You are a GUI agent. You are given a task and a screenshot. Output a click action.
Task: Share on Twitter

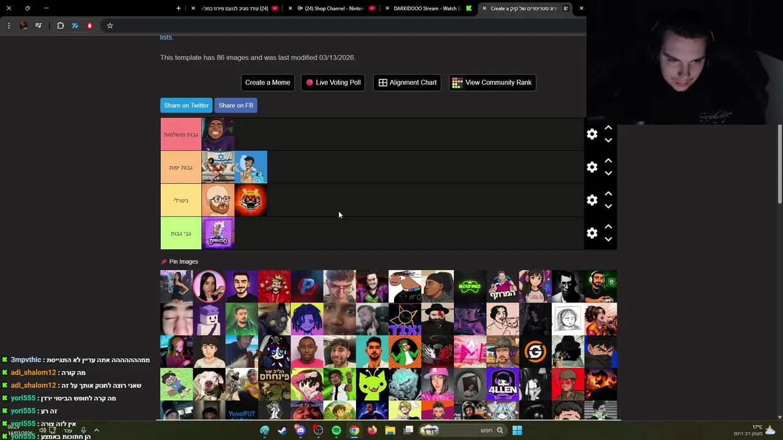(186, 105)
